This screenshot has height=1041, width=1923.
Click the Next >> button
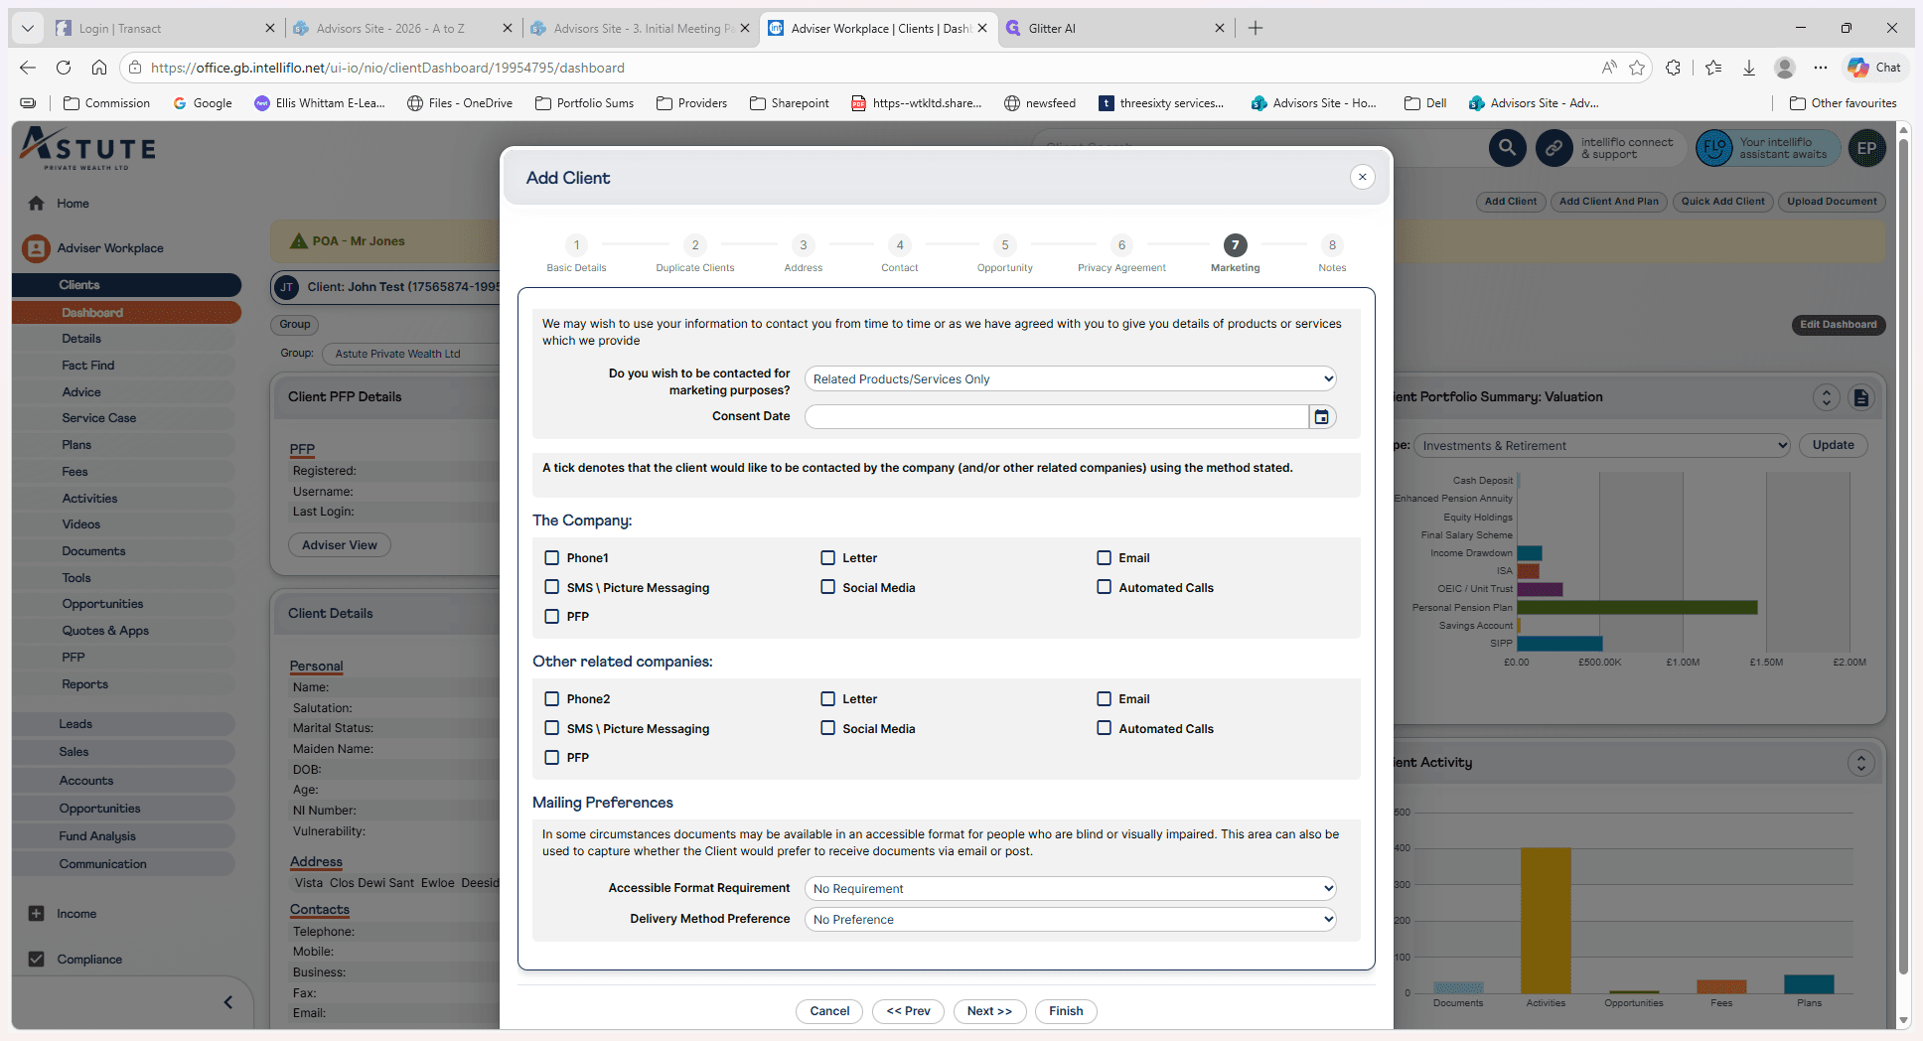pos(989,1011)
